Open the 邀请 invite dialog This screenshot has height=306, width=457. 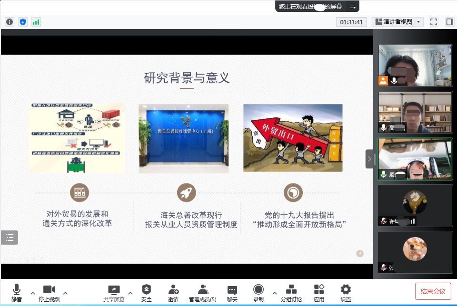pyautogui.click(x=173, y=293)
